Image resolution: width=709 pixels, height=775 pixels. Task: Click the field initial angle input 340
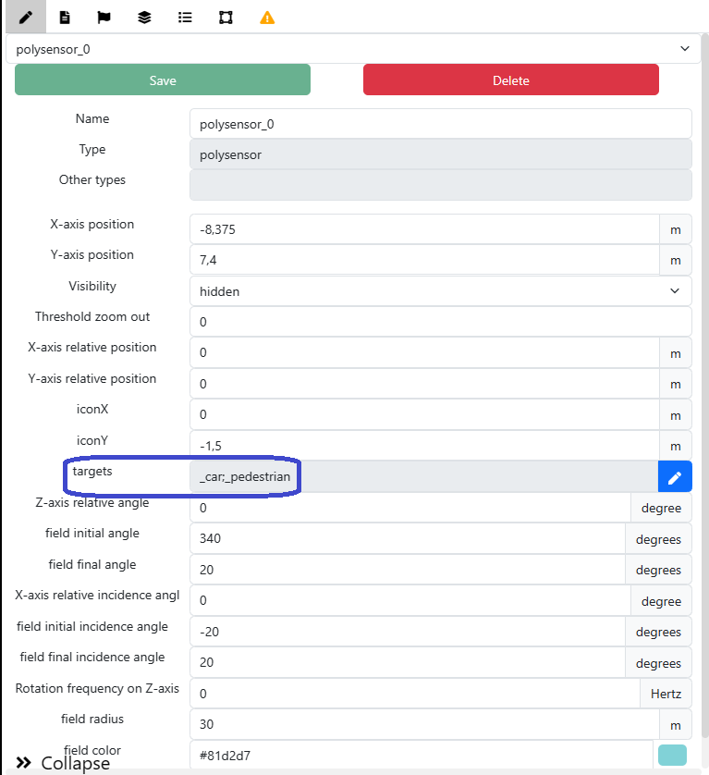(x=408, y=538)
